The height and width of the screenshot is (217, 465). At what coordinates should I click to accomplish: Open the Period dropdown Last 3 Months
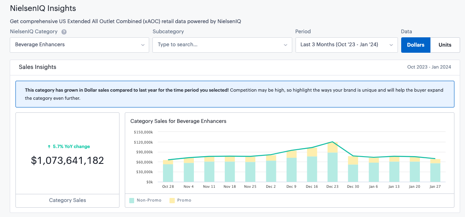click(347, 45)
